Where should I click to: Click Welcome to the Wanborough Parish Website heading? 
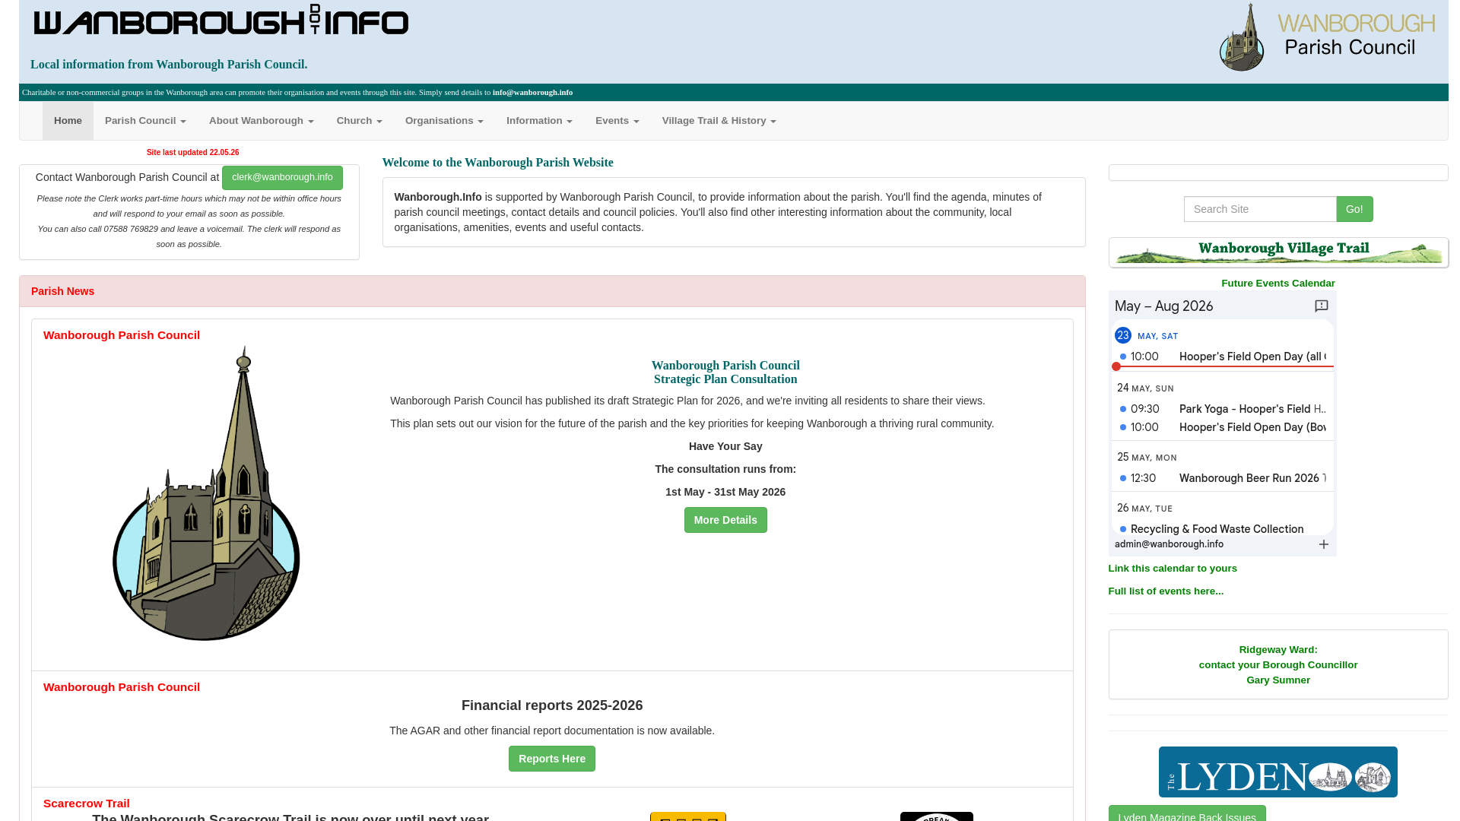pos(497,163)
